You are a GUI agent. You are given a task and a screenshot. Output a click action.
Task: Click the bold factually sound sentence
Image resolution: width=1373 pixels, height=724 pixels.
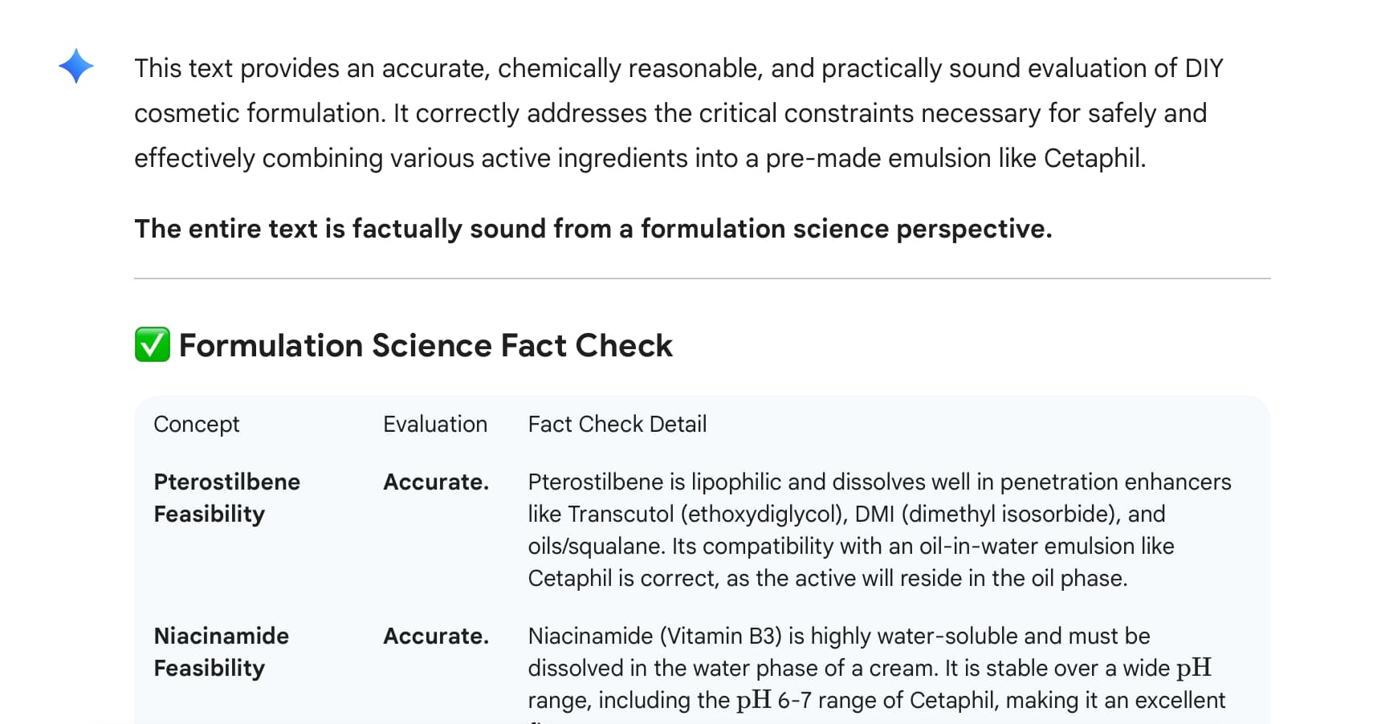(x=593, y=229)
